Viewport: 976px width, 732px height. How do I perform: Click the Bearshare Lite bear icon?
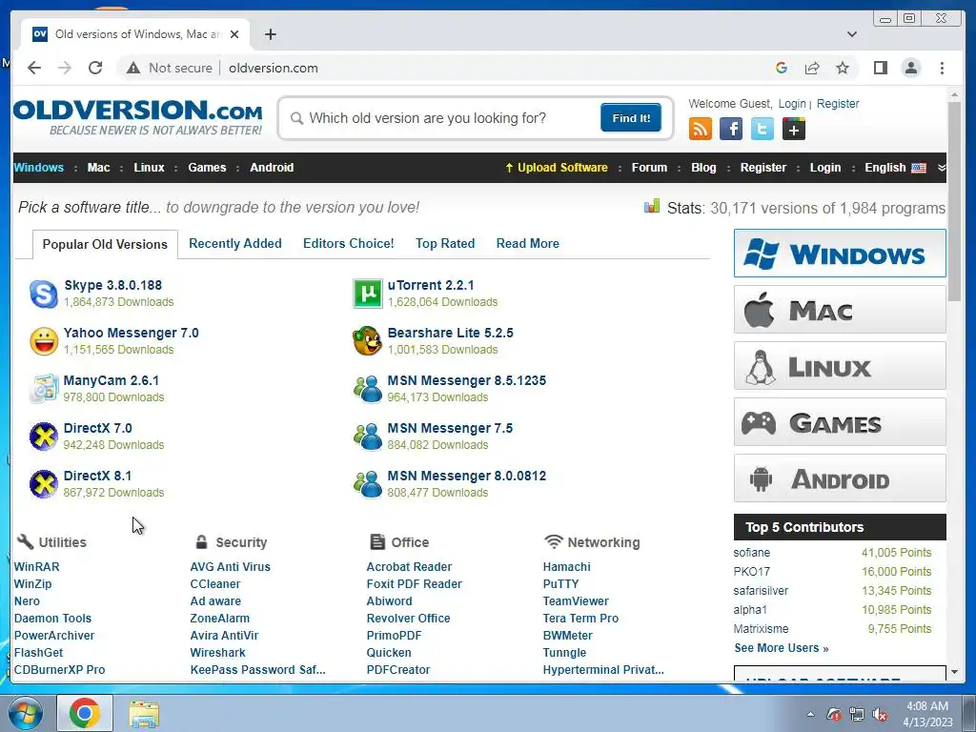tap(367, 341)
